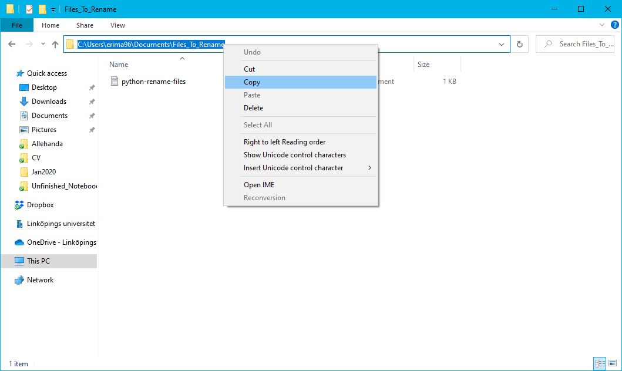
Task: Switch to details view icon in status bar
Action: coord(599,363)
